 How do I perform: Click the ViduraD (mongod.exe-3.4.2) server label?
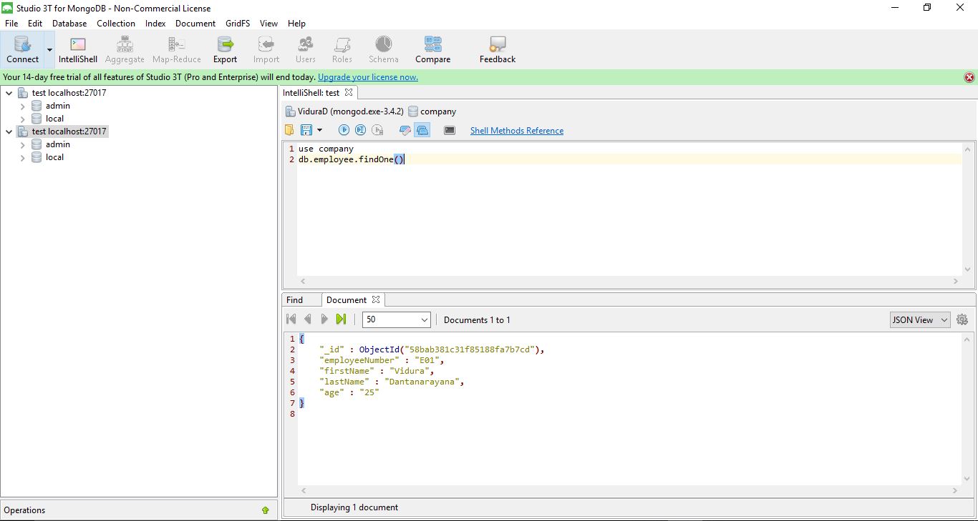351,111
